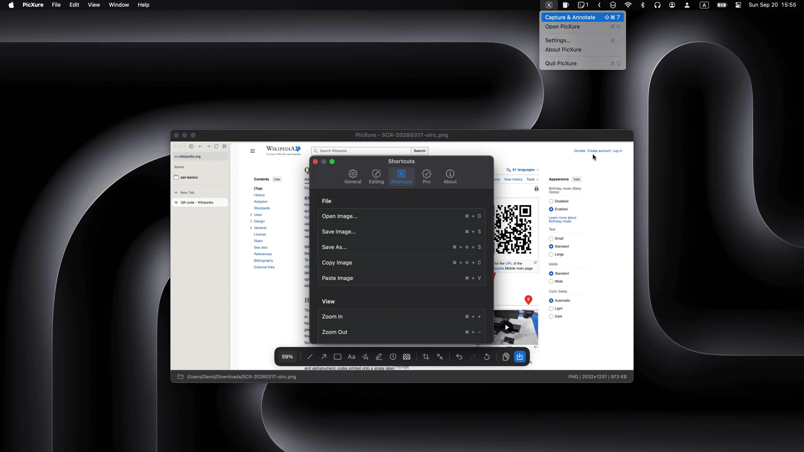Choose Capture & Annotate from the menu
Viewport: 804px width, 452px height.
pyautogui.click(x=582, y=17)
